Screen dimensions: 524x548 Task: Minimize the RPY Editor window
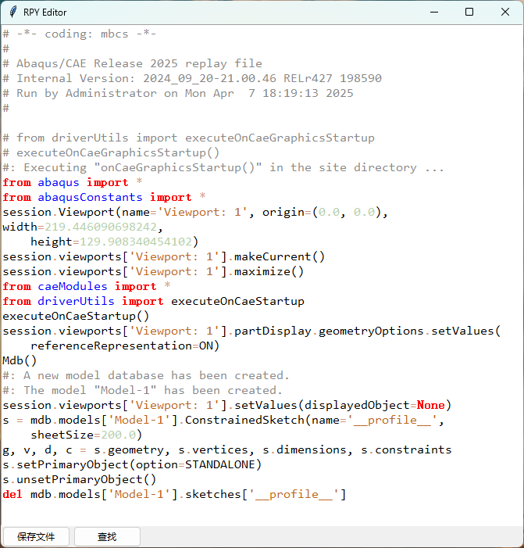coord(434,12)
